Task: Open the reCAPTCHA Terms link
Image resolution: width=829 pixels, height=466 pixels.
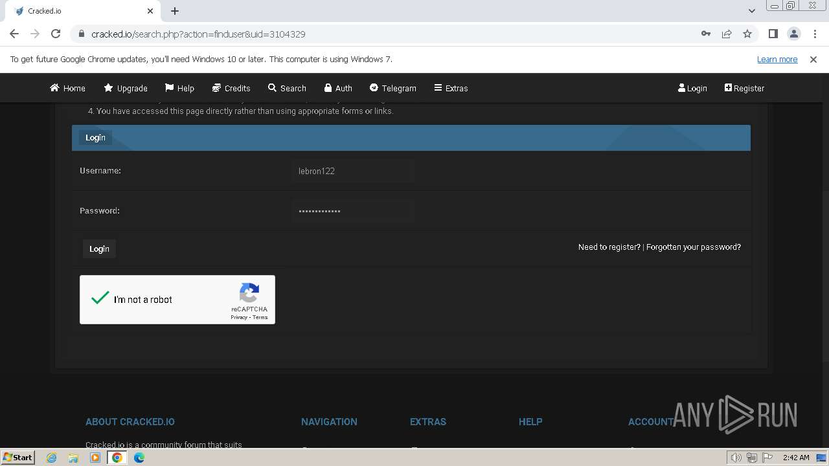Action: (x=260, y=317)
